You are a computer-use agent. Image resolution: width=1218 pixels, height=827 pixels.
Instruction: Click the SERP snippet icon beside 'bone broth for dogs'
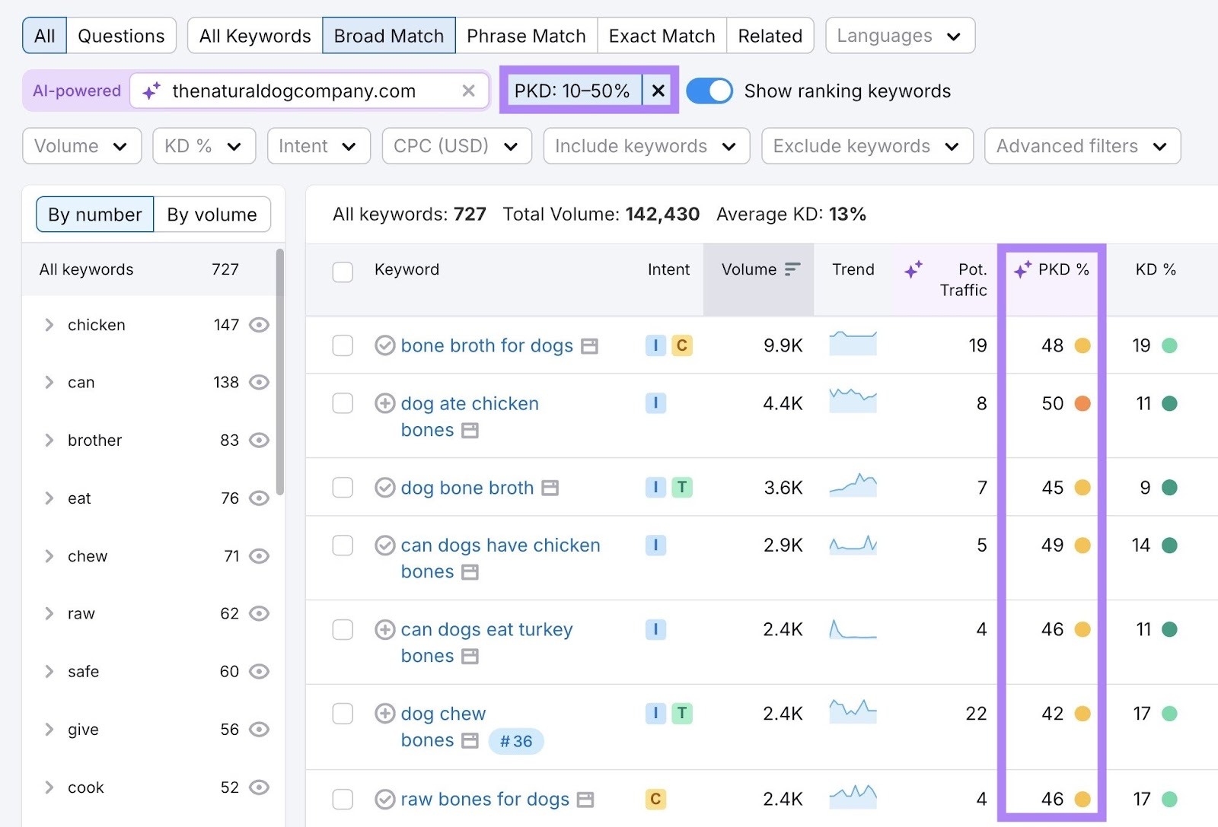pos(590,346)
